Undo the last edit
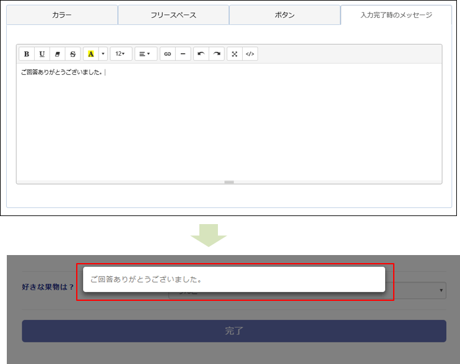460x364 pixels. (201, 54)
